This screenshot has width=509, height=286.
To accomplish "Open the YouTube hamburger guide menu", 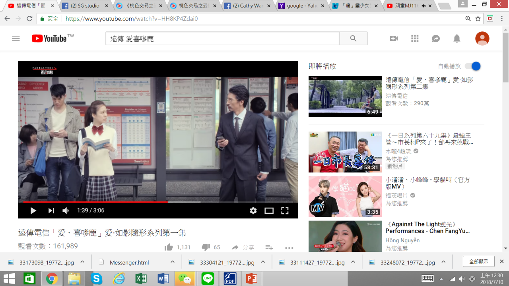I will [16, 39].
